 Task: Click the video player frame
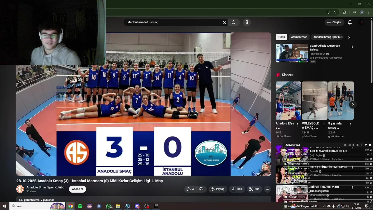(143, 104)
